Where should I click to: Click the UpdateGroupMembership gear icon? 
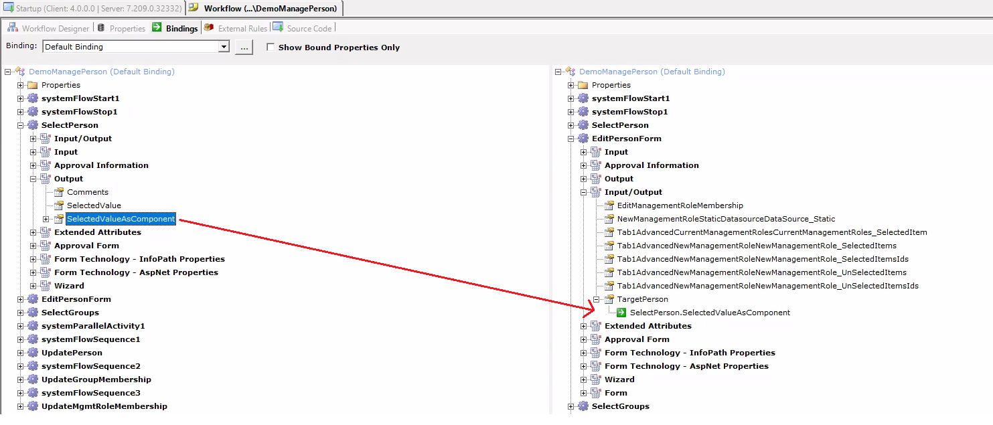coord(32,379)
